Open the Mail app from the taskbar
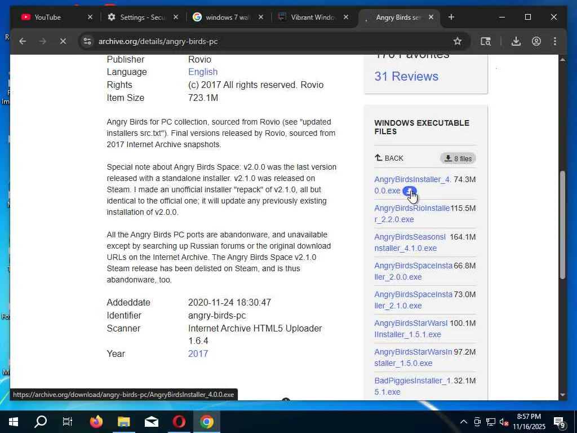 [x=151, y=422]
